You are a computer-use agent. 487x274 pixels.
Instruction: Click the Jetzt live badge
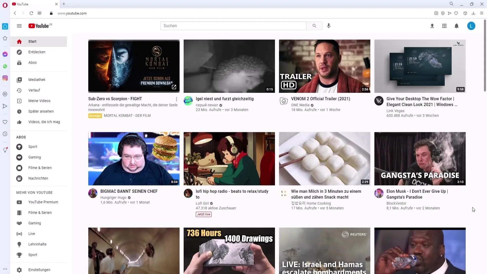pos(204,214)
